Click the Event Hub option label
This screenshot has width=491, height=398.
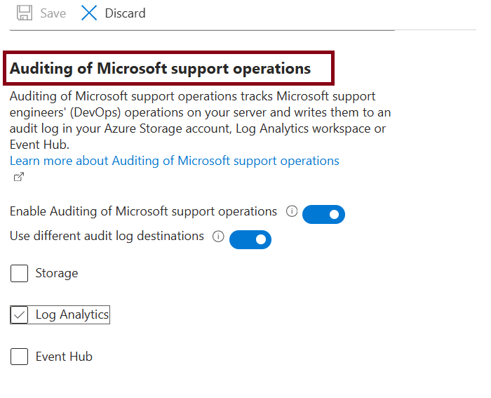pos(64,357)
